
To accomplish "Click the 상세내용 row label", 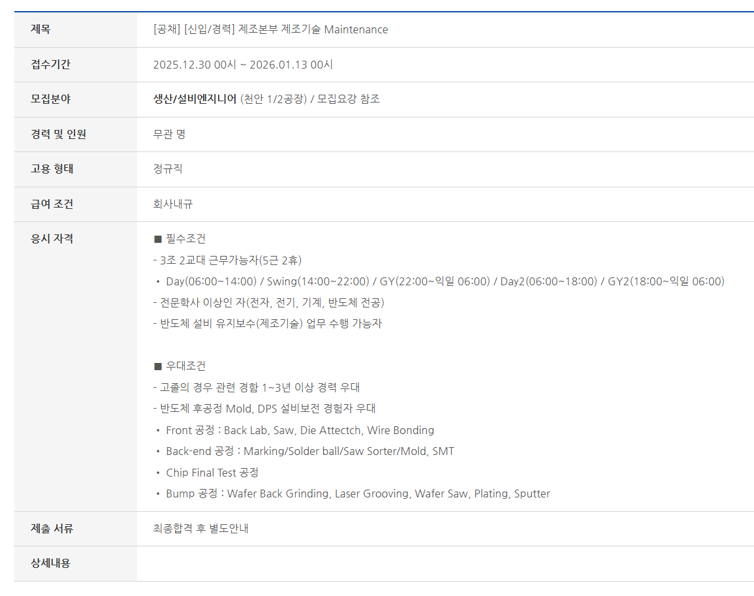I will (x=51, y=563).
